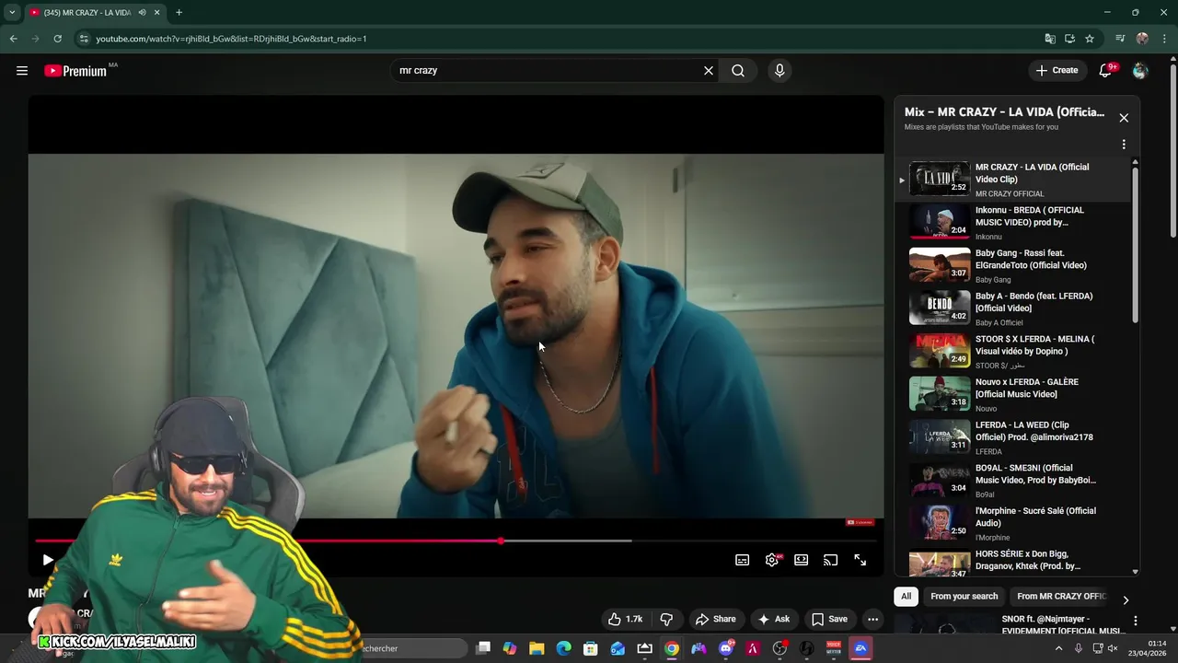This screenshot has width=1178, height=663.
Task: Open the tab search dropdown arrow
Action: point(12,13)
